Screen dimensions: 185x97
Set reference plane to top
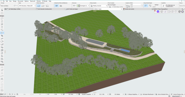57,6
